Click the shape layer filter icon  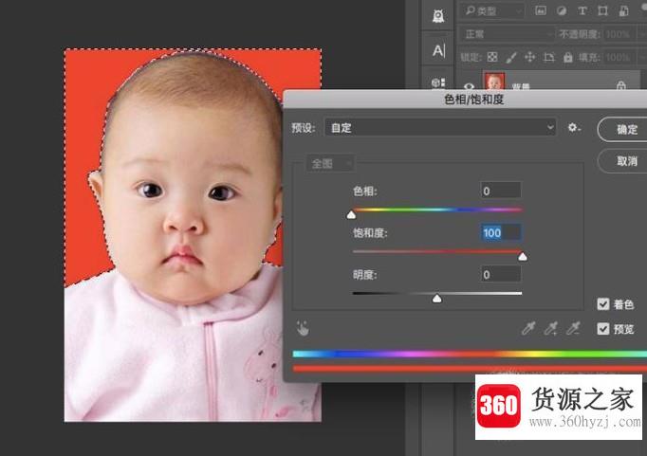coord(602,11)
